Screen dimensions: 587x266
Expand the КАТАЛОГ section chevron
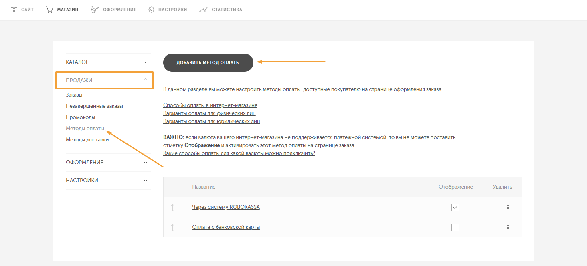[146, 62]
